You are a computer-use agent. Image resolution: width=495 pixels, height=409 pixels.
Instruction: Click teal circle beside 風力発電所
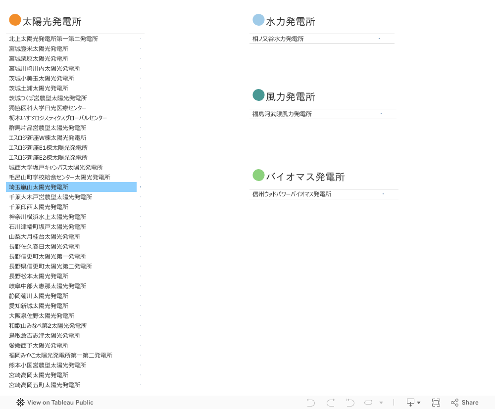click(x=258, y=95)
